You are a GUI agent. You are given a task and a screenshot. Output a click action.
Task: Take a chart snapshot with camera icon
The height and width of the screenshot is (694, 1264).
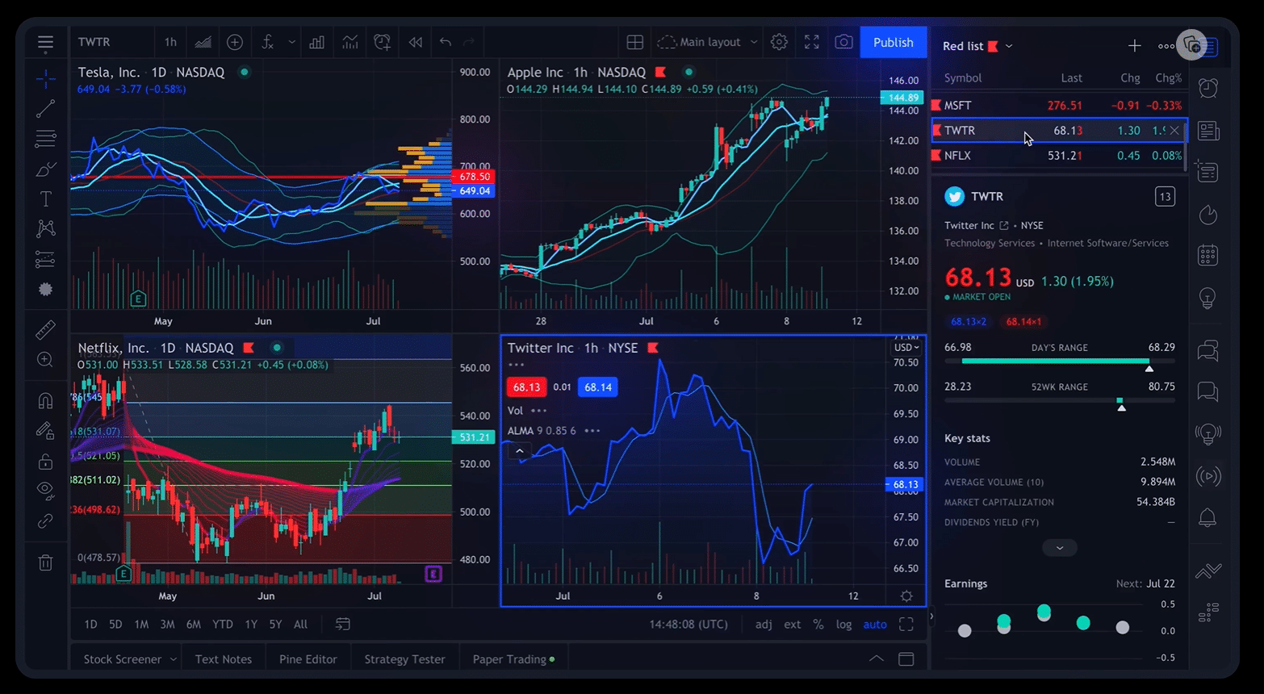(843, 42)
